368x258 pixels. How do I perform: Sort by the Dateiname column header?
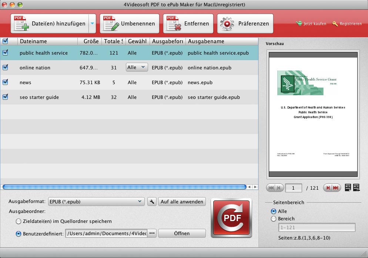(x=47, y=41)
